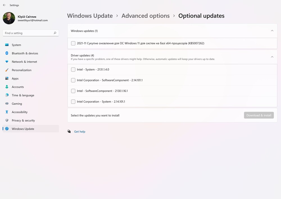
Task: Collapse the Driver updates section chevron
Action: (x=272, y=57)
